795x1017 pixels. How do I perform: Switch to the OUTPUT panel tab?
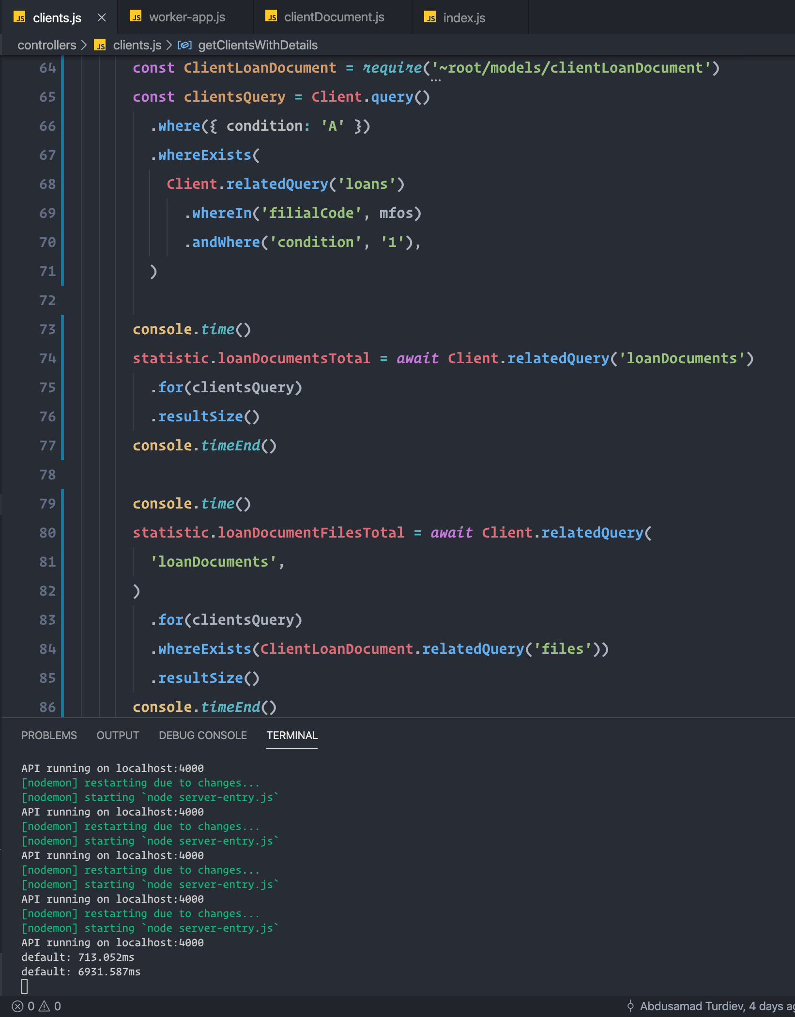point(117,735)
